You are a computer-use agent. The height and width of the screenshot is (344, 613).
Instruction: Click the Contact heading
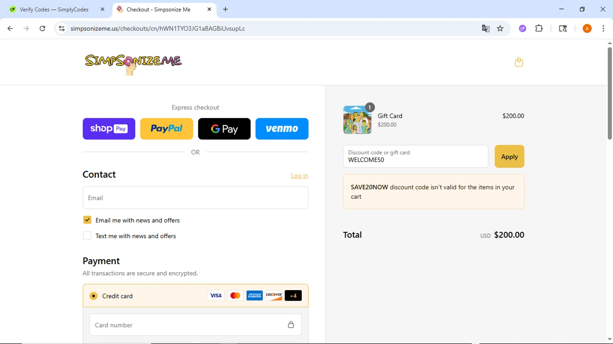[99, 174]
